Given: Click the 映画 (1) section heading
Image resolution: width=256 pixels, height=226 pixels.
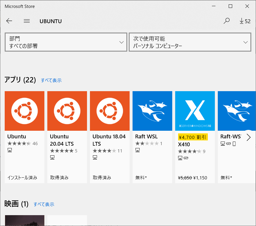Looking at the screenshot, I should 16,204.
